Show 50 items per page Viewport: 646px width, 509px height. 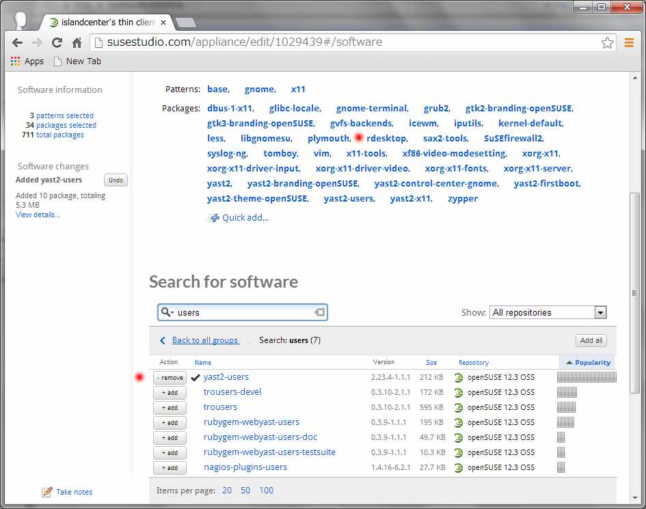pos(245,491)
